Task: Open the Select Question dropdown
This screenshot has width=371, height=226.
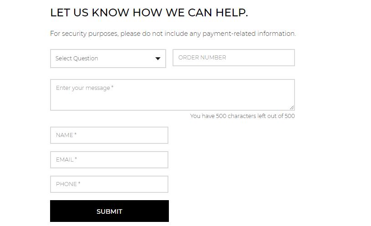Action: coord(108,59)
